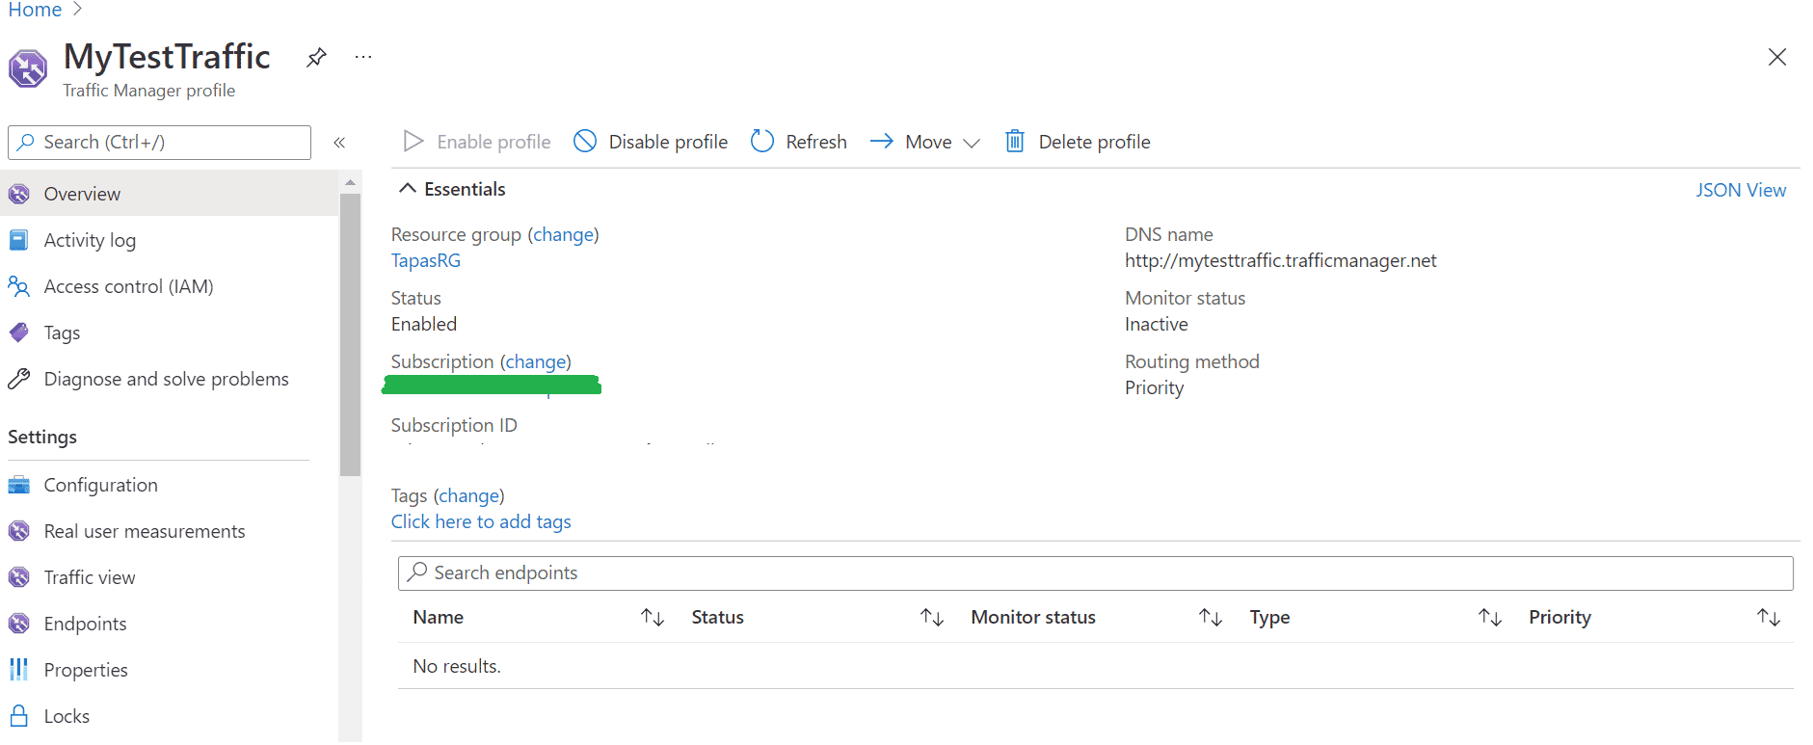
Task: Click the Diagnose wrench icon
Action: coord(19,379)
